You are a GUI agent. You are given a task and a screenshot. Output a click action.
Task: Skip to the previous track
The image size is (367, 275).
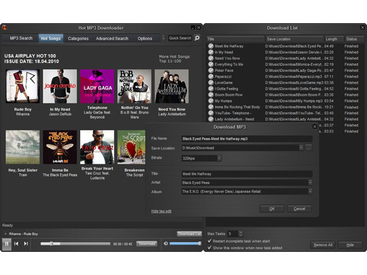pos(16,244)
